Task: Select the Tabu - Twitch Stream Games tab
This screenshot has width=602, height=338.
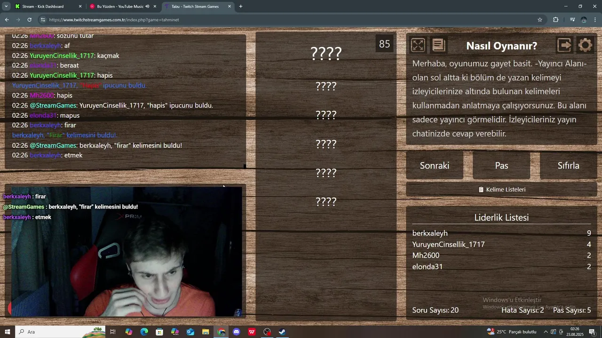Action: [198, 7]
